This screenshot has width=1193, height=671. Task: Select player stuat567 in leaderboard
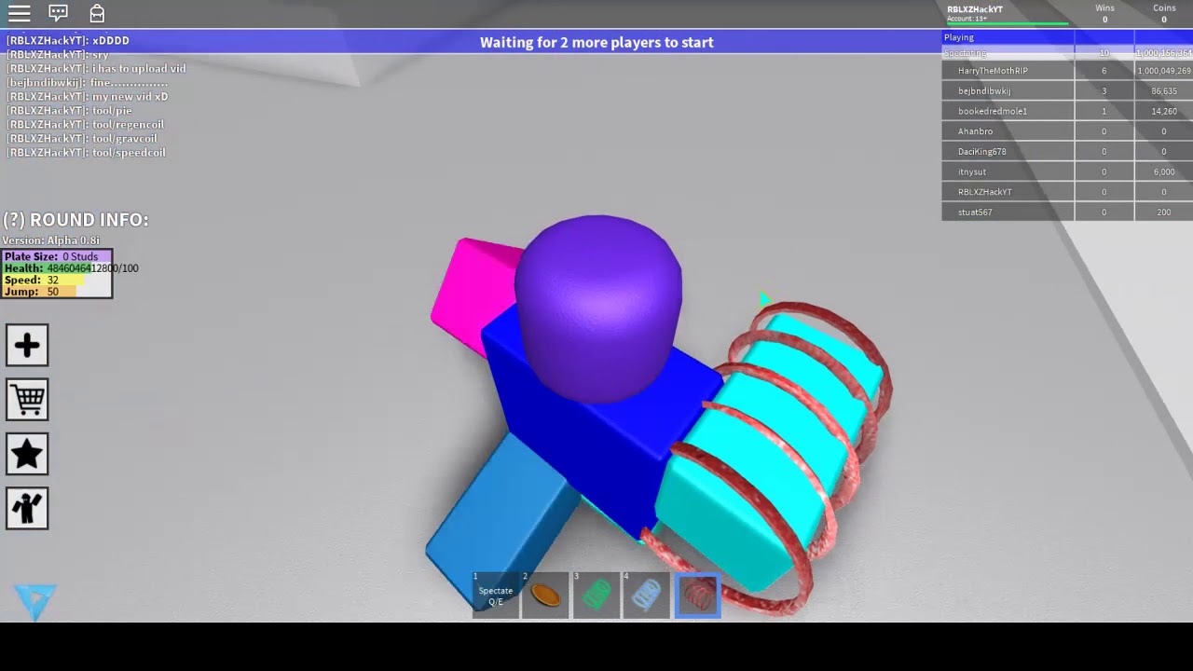(x=1008, y=212)
